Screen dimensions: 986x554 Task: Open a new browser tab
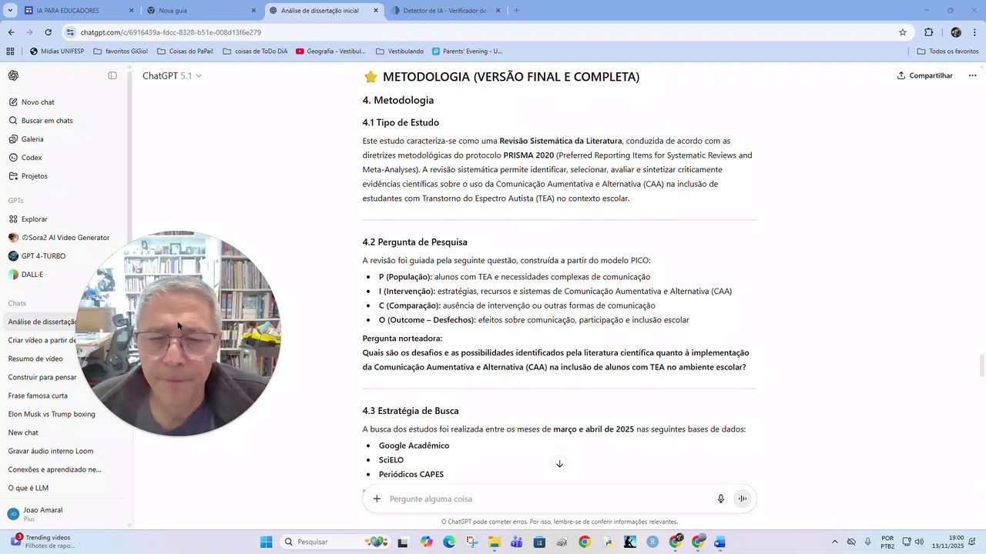tap(516, 11)
